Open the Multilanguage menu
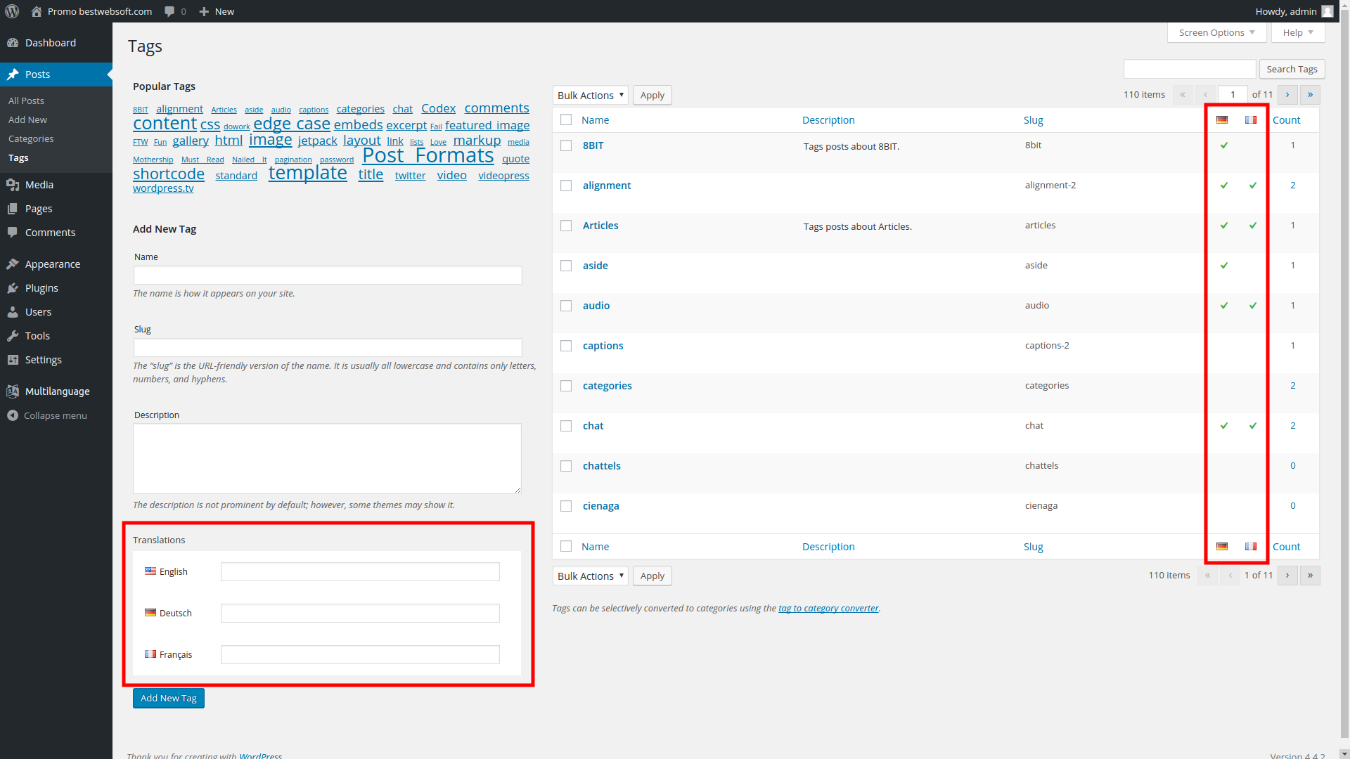The height and width of the screenshot is (759, 1350). click(56, 391)
